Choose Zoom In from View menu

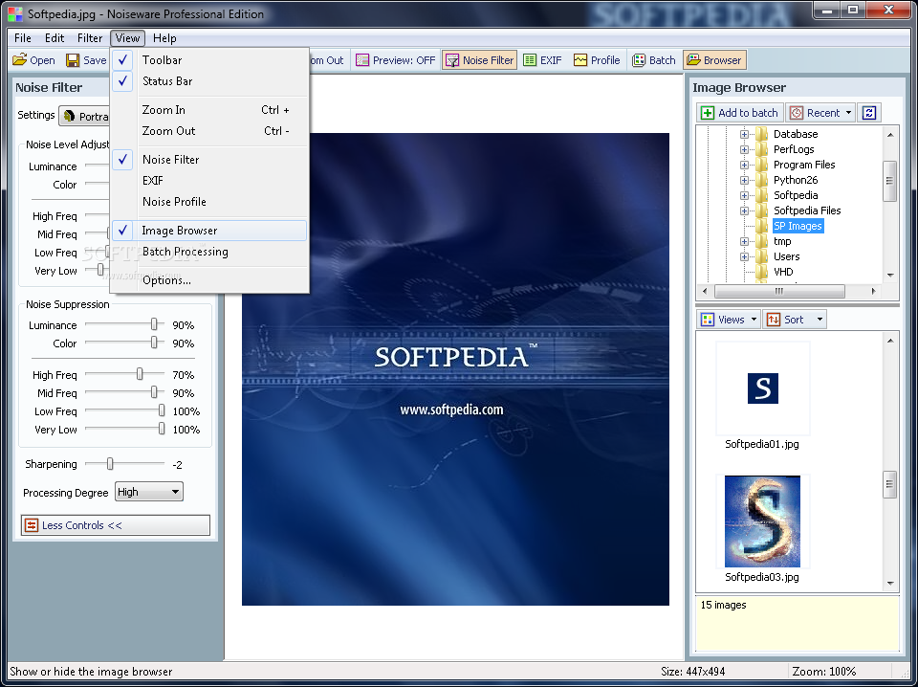point(209,109)
